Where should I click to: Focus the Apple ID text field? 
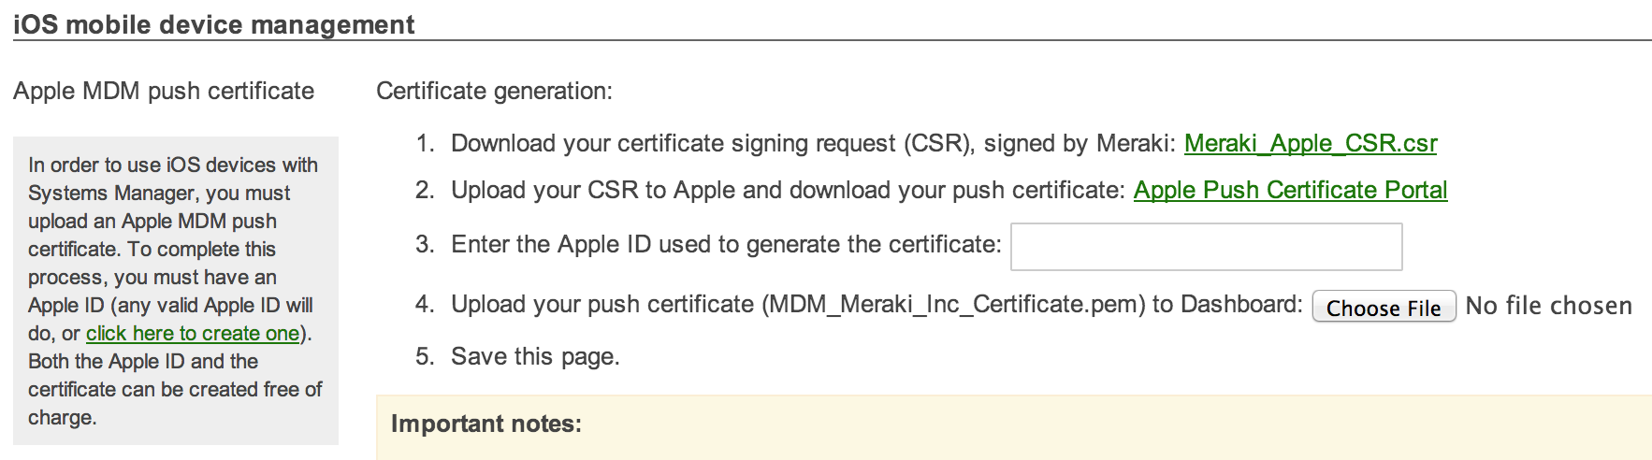tap(1206, 247)
